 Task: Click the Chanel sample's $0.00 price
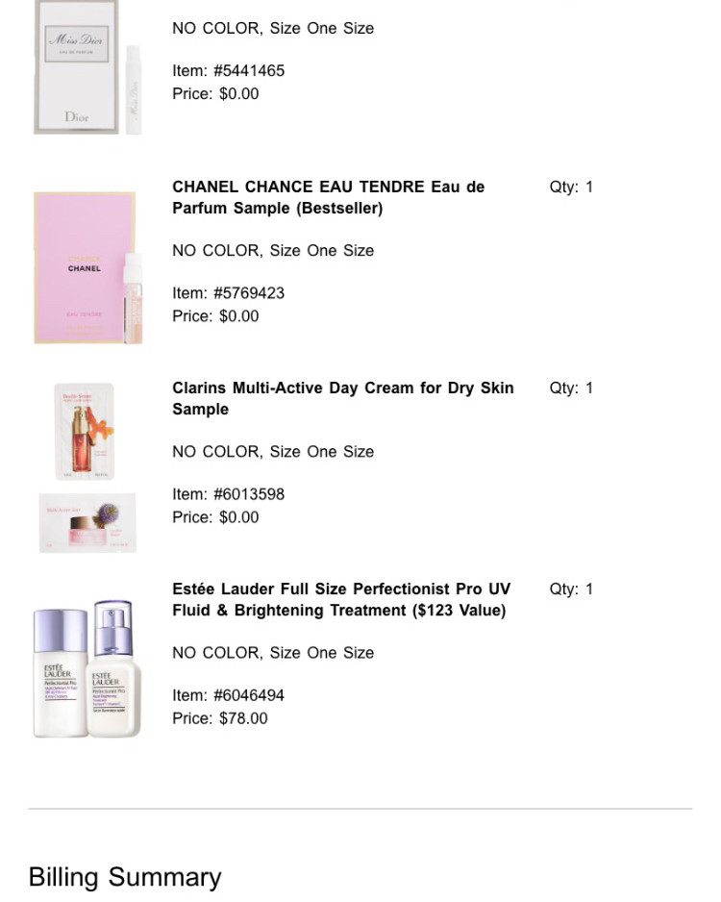(238, 316)
